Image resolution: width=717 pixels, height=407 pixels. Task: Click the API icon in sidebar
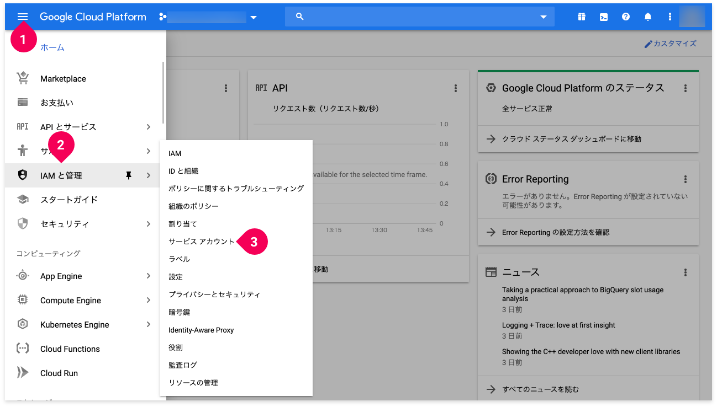pos(23,127)
